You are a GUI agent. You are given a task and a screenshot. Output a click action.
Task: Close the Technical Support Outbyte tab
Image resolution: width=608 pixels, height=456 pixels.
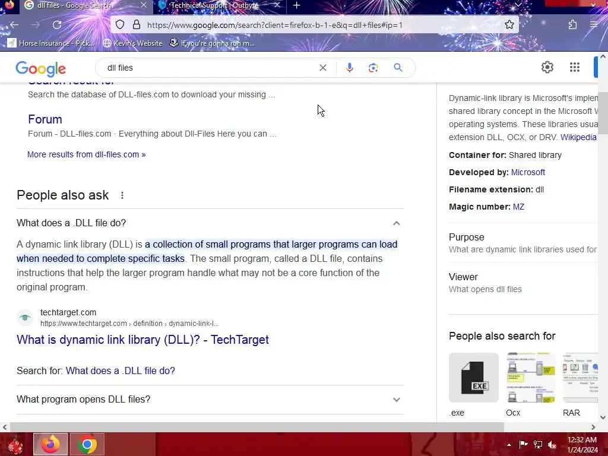[x=277, y=5]
